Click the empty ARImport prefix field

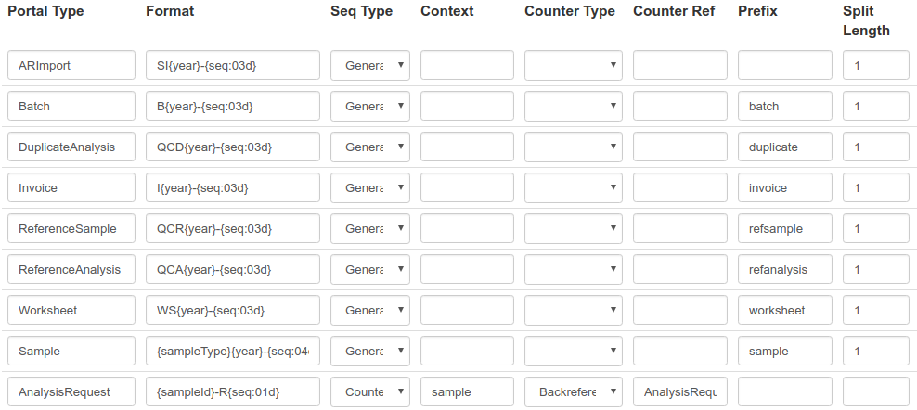pos(784,66)
